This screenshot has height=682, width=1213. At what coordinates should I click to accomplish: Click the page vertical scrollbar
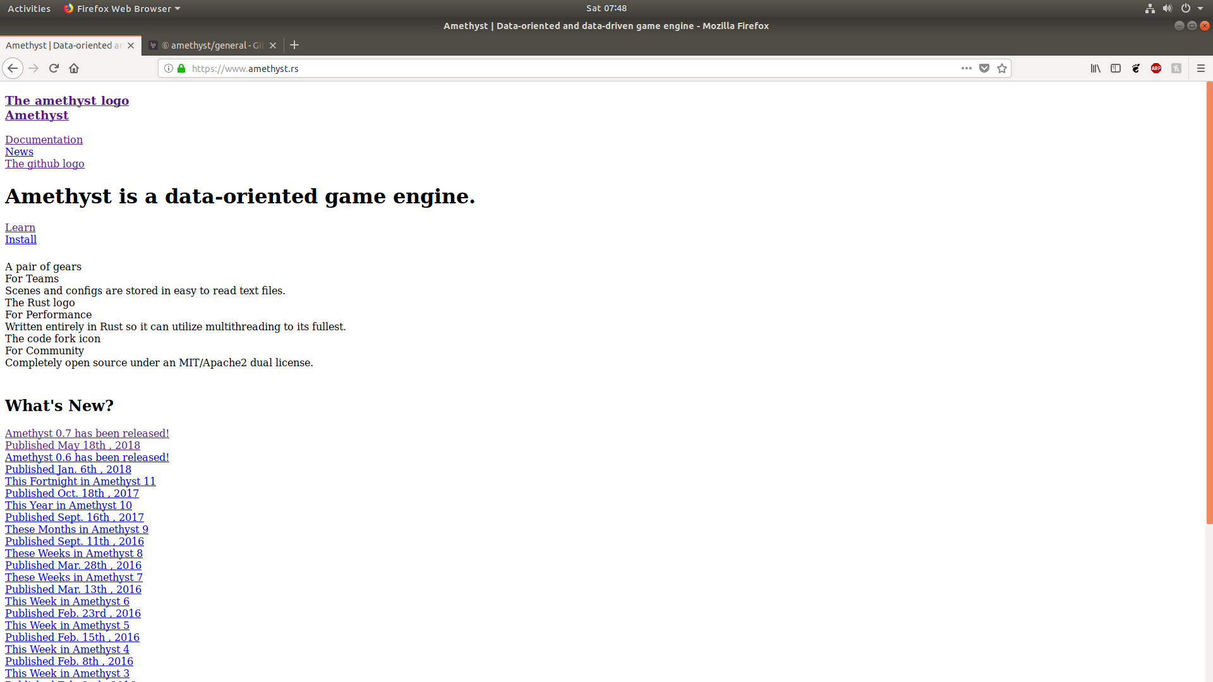click(x=1209, y=303)
